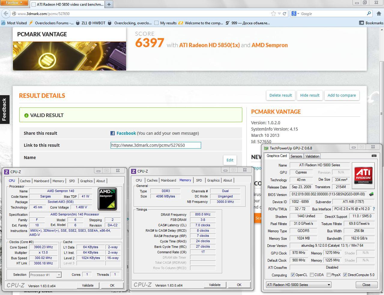The image size is (384, 295).
Task: Switch to CPU tab in right CPU-Z memory window
Action: tap(139, 180)
